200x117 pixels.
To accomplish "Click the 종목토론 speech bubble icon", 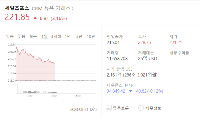I will [108, 108].
